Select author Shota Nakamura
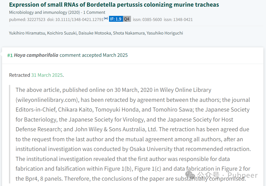This screenshot has height=186, width=266. (129, 33)
